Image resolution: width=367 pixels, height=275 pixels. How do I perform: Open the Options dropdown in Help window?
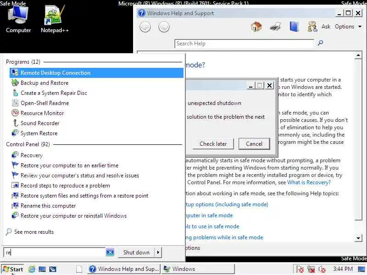click(348, 27)
